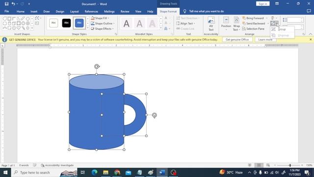The width and height of the screenshot is (314, 177).
Task: Open the Edit Shape dropdown
Action: 38,18
